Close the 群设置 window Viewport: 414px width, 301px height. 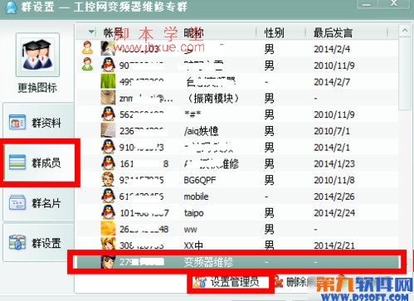pos(394,3)
